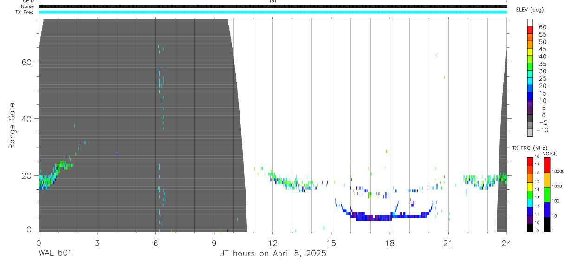Click the '45' tick on the elevation colorbar
Screen dimensions: 570x263
(542, 50)
